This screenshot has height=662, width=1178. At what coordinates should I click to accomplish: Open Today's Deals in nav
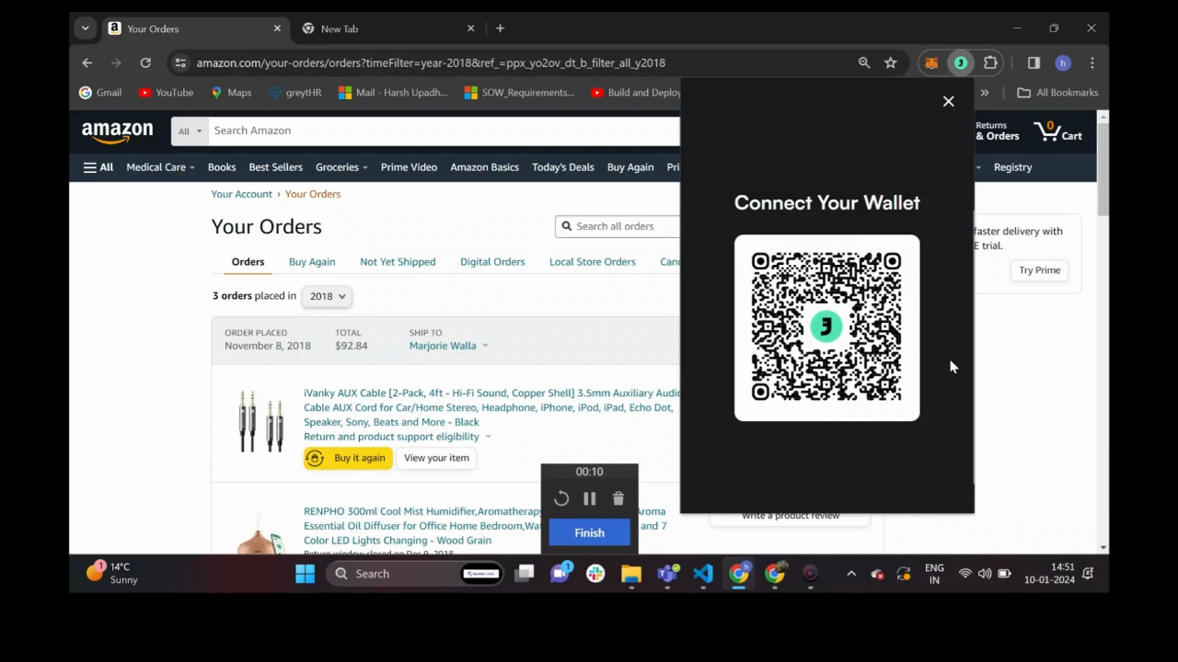pyautogui.click(x=563, y=167)
